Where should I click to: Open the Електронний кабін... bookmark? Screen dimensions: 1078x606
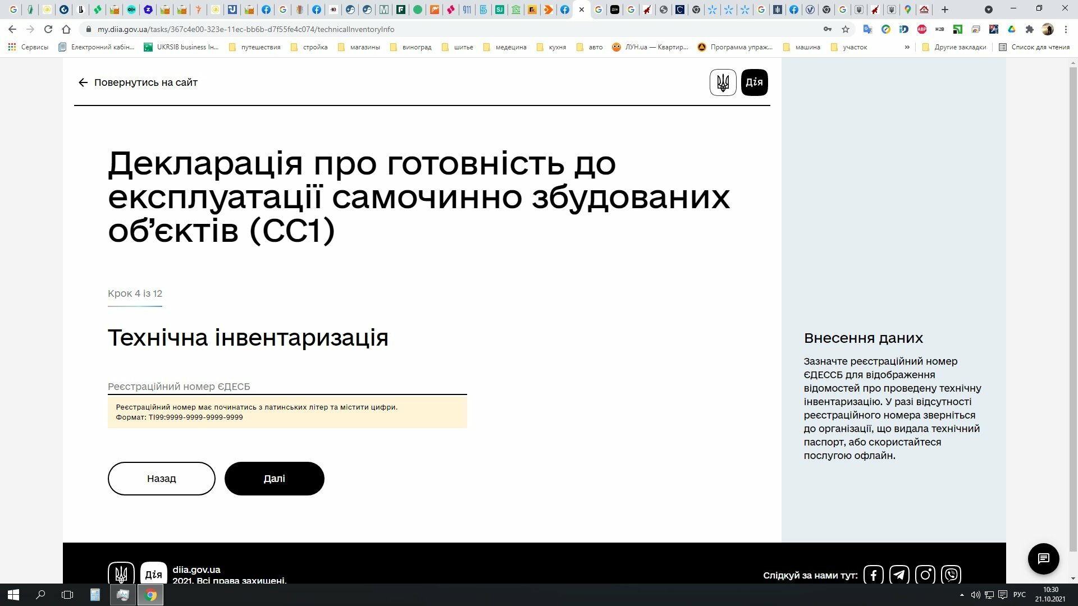97,47
